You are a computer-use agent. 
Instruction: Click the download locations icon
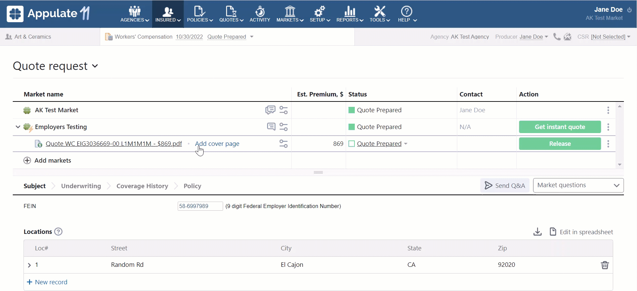click(x=538, y=232)
